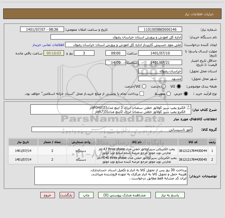Select the کالا radio button
Screen dimensions: 225x218
coord(179,86)
